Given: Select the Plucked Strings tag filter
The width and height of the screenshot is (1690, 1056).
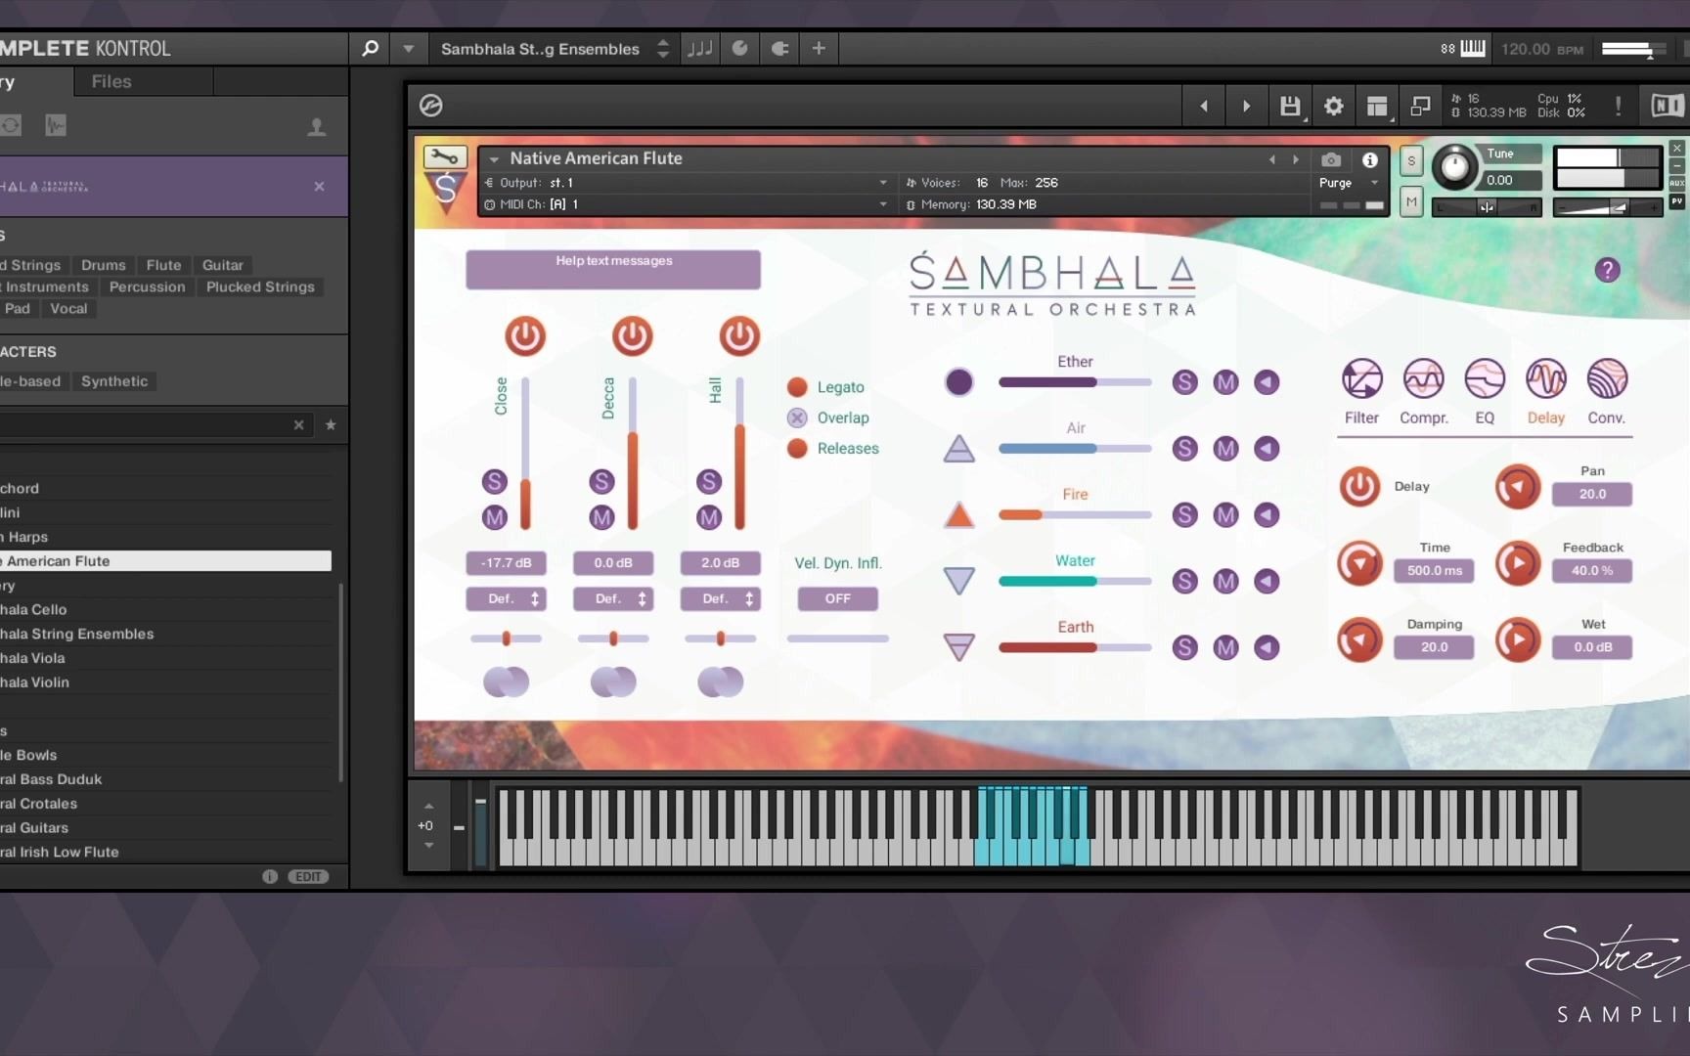Looking at the screenshot, I should pyautogui.click(x=260, y=286).
